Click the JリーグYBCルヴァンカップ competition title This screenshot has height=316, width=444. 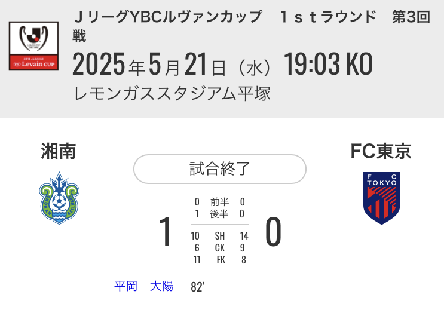(x=168, y=17)
